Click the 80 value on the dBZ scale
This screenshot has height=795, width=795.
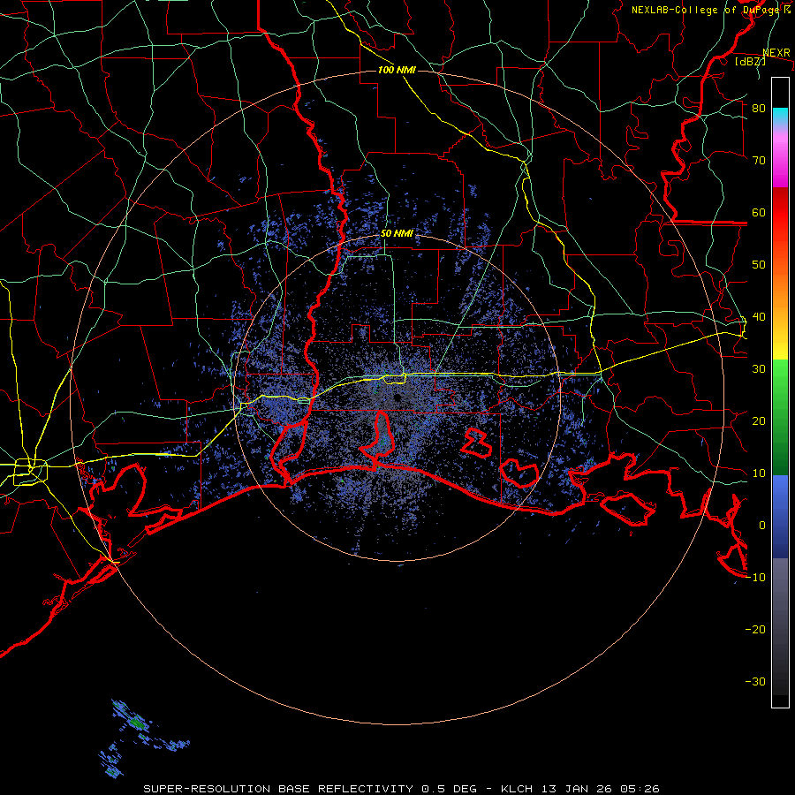(759, 109)
